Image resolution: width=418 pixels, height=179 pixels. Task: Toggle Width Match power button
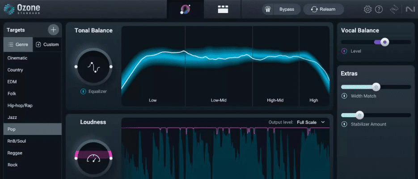pyautogui.click(x=344, y=96)
